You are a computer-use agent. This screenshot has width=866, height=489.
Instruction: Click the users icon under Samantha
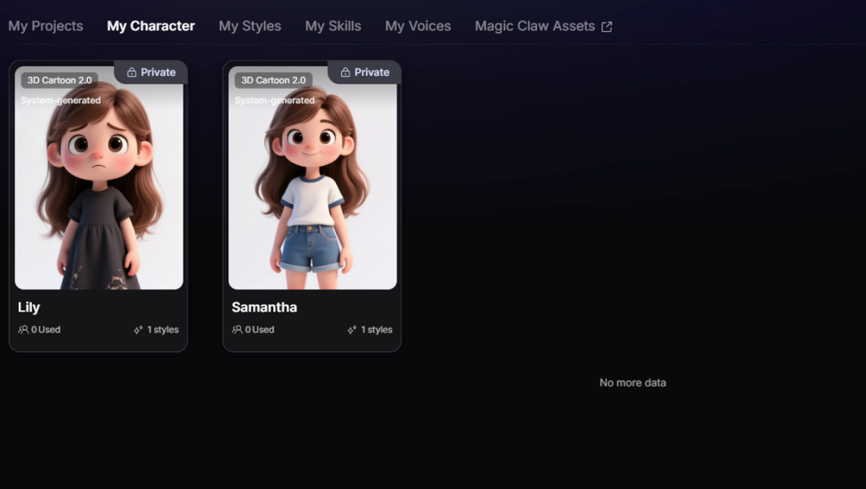237,329
